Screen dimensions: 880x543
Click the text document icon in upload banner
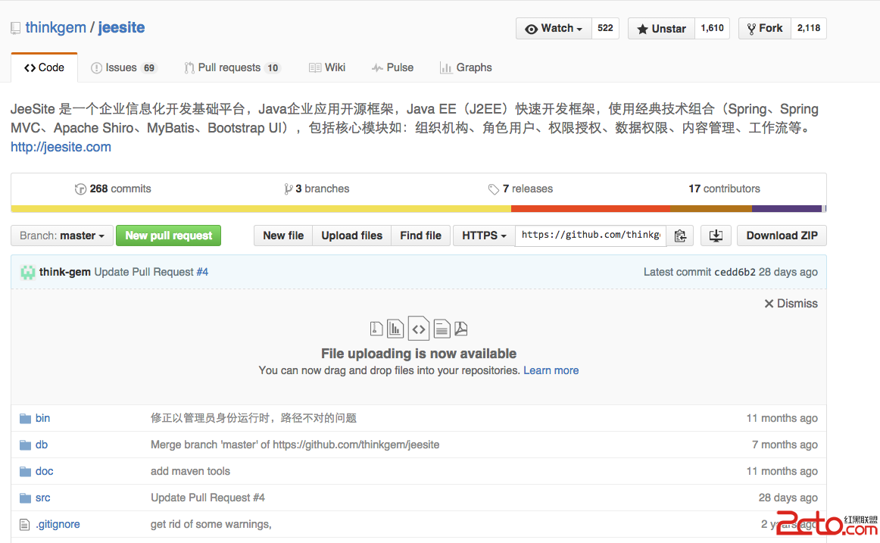point(442,329)
